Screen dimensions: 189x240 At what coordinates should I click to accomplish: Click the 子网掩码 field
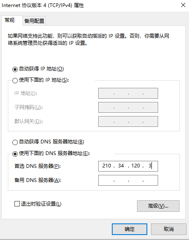[128, 107]
